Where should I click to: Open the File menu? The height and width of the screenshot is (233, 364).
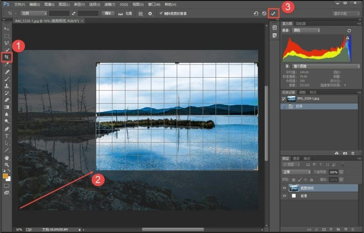point(20,4)
